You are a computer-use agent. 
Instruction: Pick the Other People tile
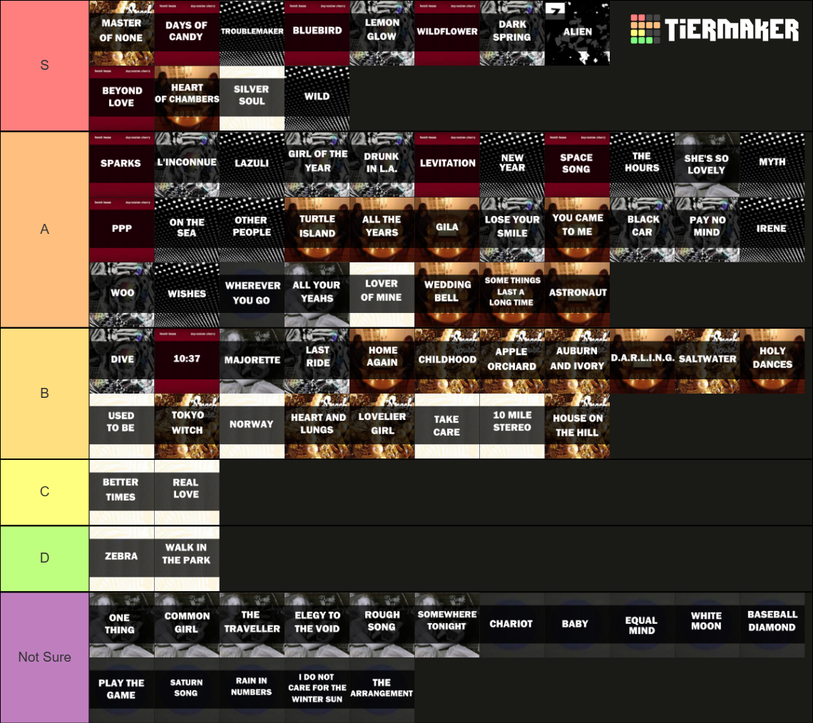[252, 230]
